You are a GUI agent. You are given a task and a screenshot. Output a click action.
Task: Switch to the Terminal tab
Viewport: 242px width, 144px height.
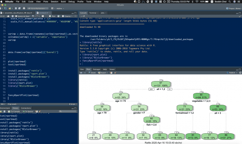coord(93,13)
